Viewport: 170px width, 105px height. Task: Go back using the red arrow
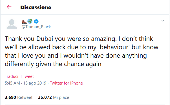(x=9, y=7)
